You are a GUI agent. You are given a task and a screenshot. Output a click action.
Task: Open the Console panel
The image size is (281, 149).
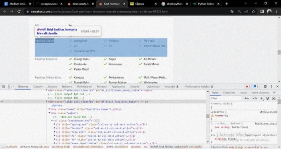coord(38,87)
